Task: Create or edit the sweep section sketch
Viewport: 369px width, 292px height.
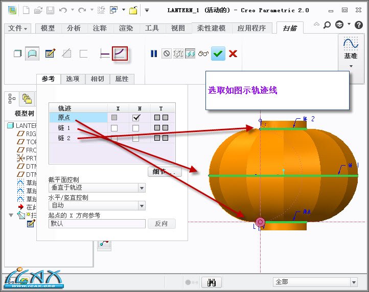Action: point(51,54)
